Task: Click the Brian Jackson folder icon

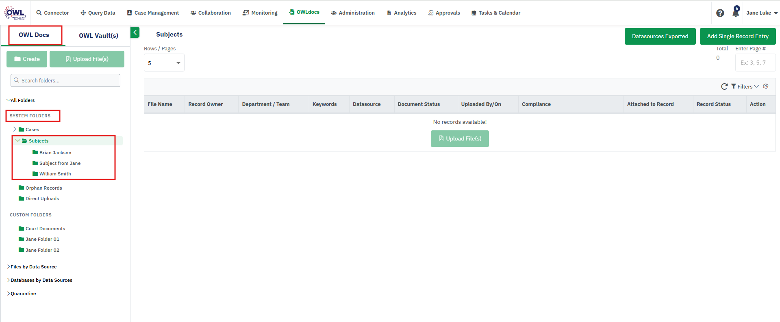Action: pos(35,153)
